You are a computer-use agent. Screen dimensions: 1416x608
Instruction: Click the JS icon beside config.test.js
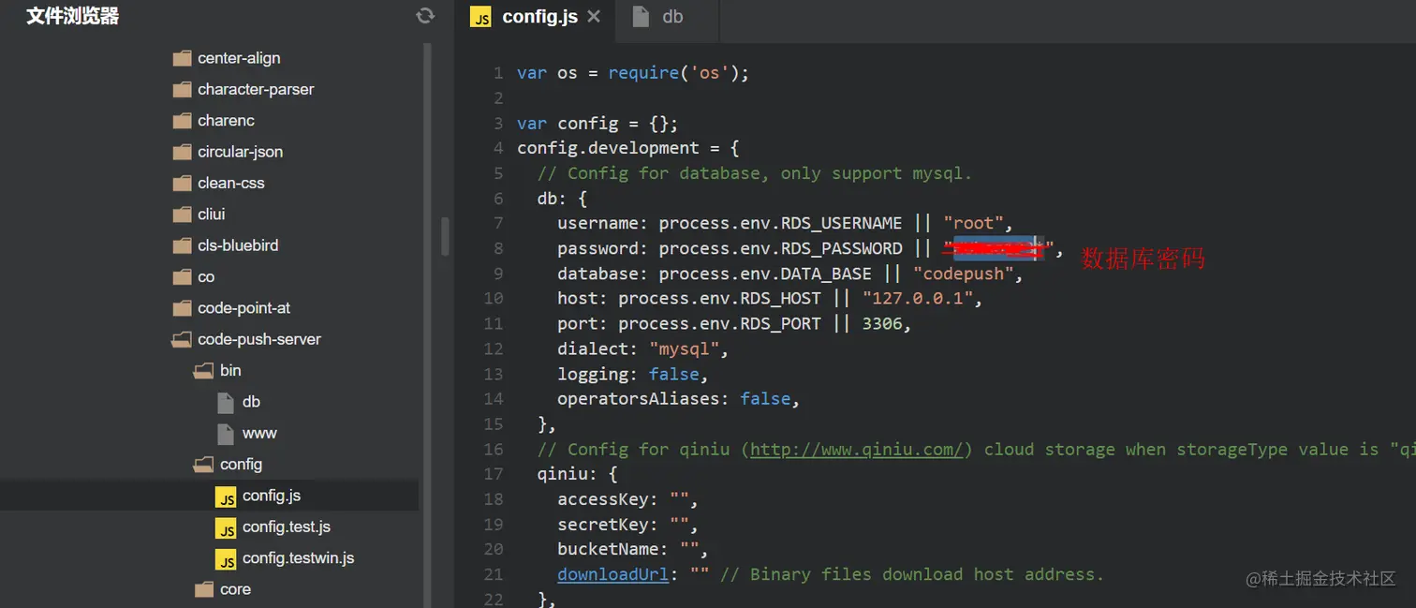[226, 527]
